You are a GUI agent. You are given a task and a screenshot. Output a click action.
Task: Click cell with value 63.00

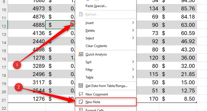coord(178,25)
